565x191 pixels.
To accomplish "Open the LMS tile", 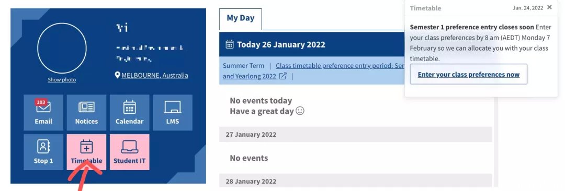I will (173, 113).
